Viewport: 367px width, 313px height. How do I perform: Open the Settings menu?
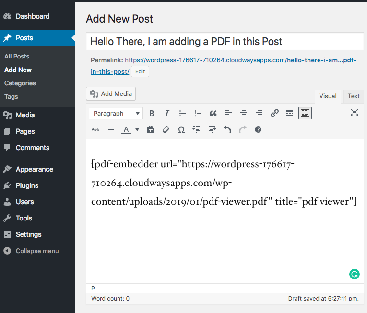point(37,235)
